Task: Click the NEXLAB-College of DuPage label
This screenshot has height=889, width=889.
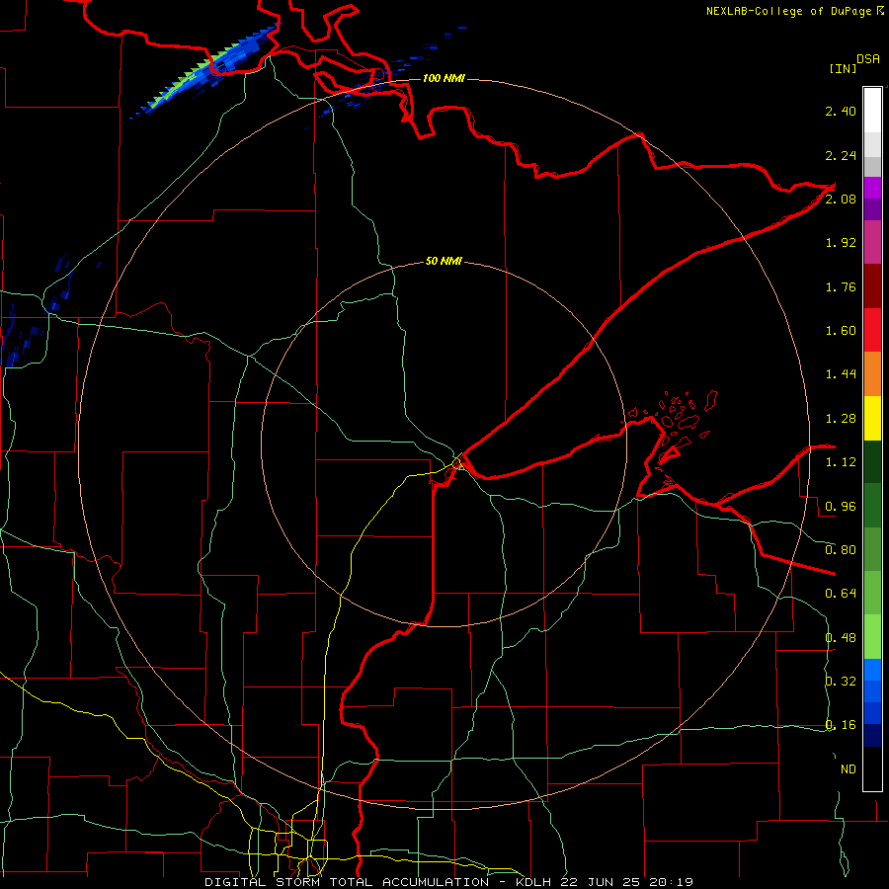Action: 788,11
